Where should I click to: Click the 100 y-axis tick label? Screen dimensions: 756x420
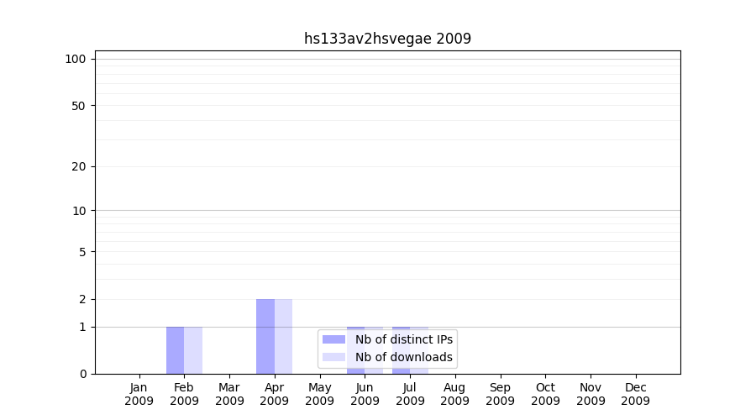(76, 59)
